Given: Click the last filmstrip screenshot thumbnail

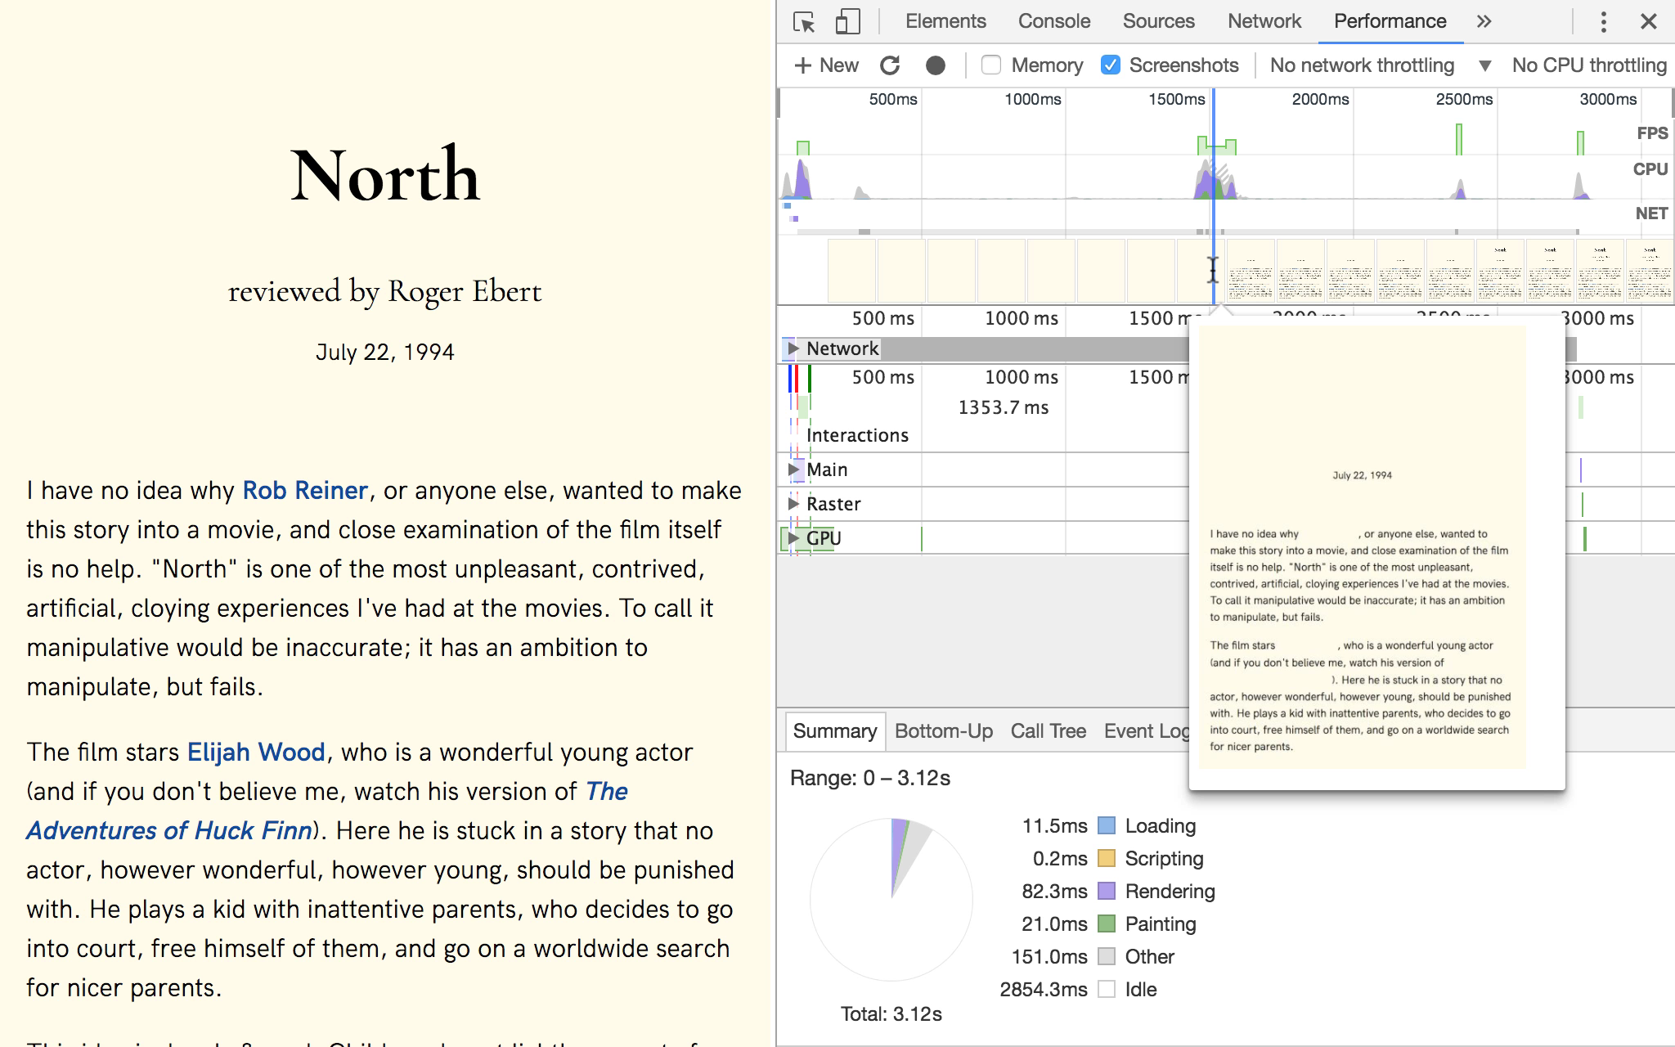Looking at the screenshot, I should pyautogui.click(x=1649, y=271).
